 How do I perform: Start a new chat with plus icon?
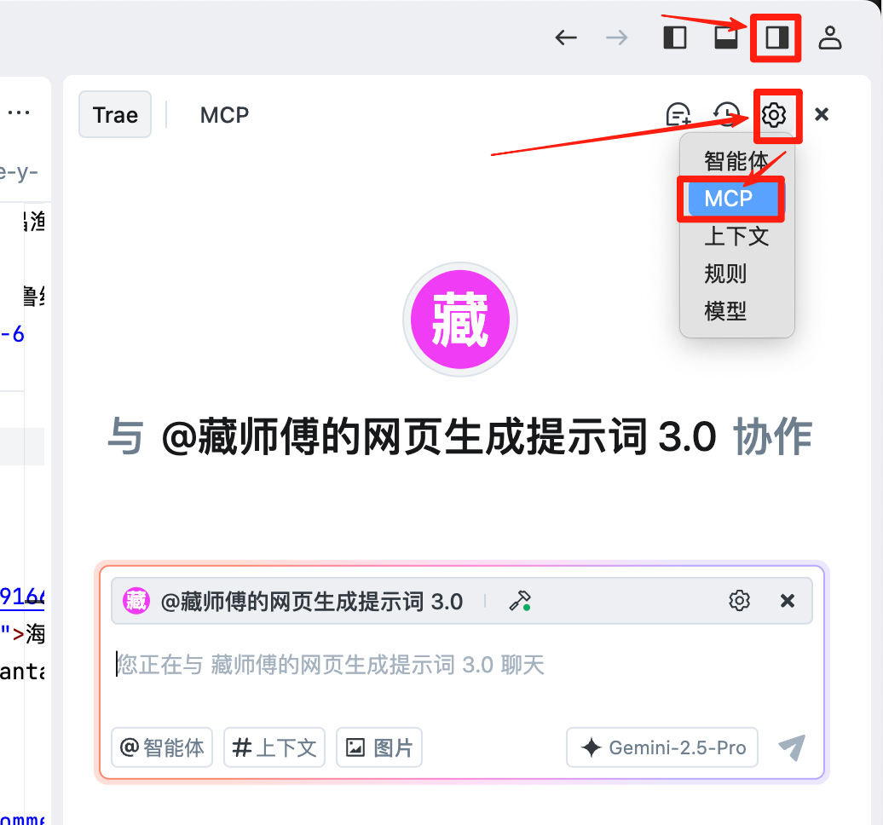(678, 114)
